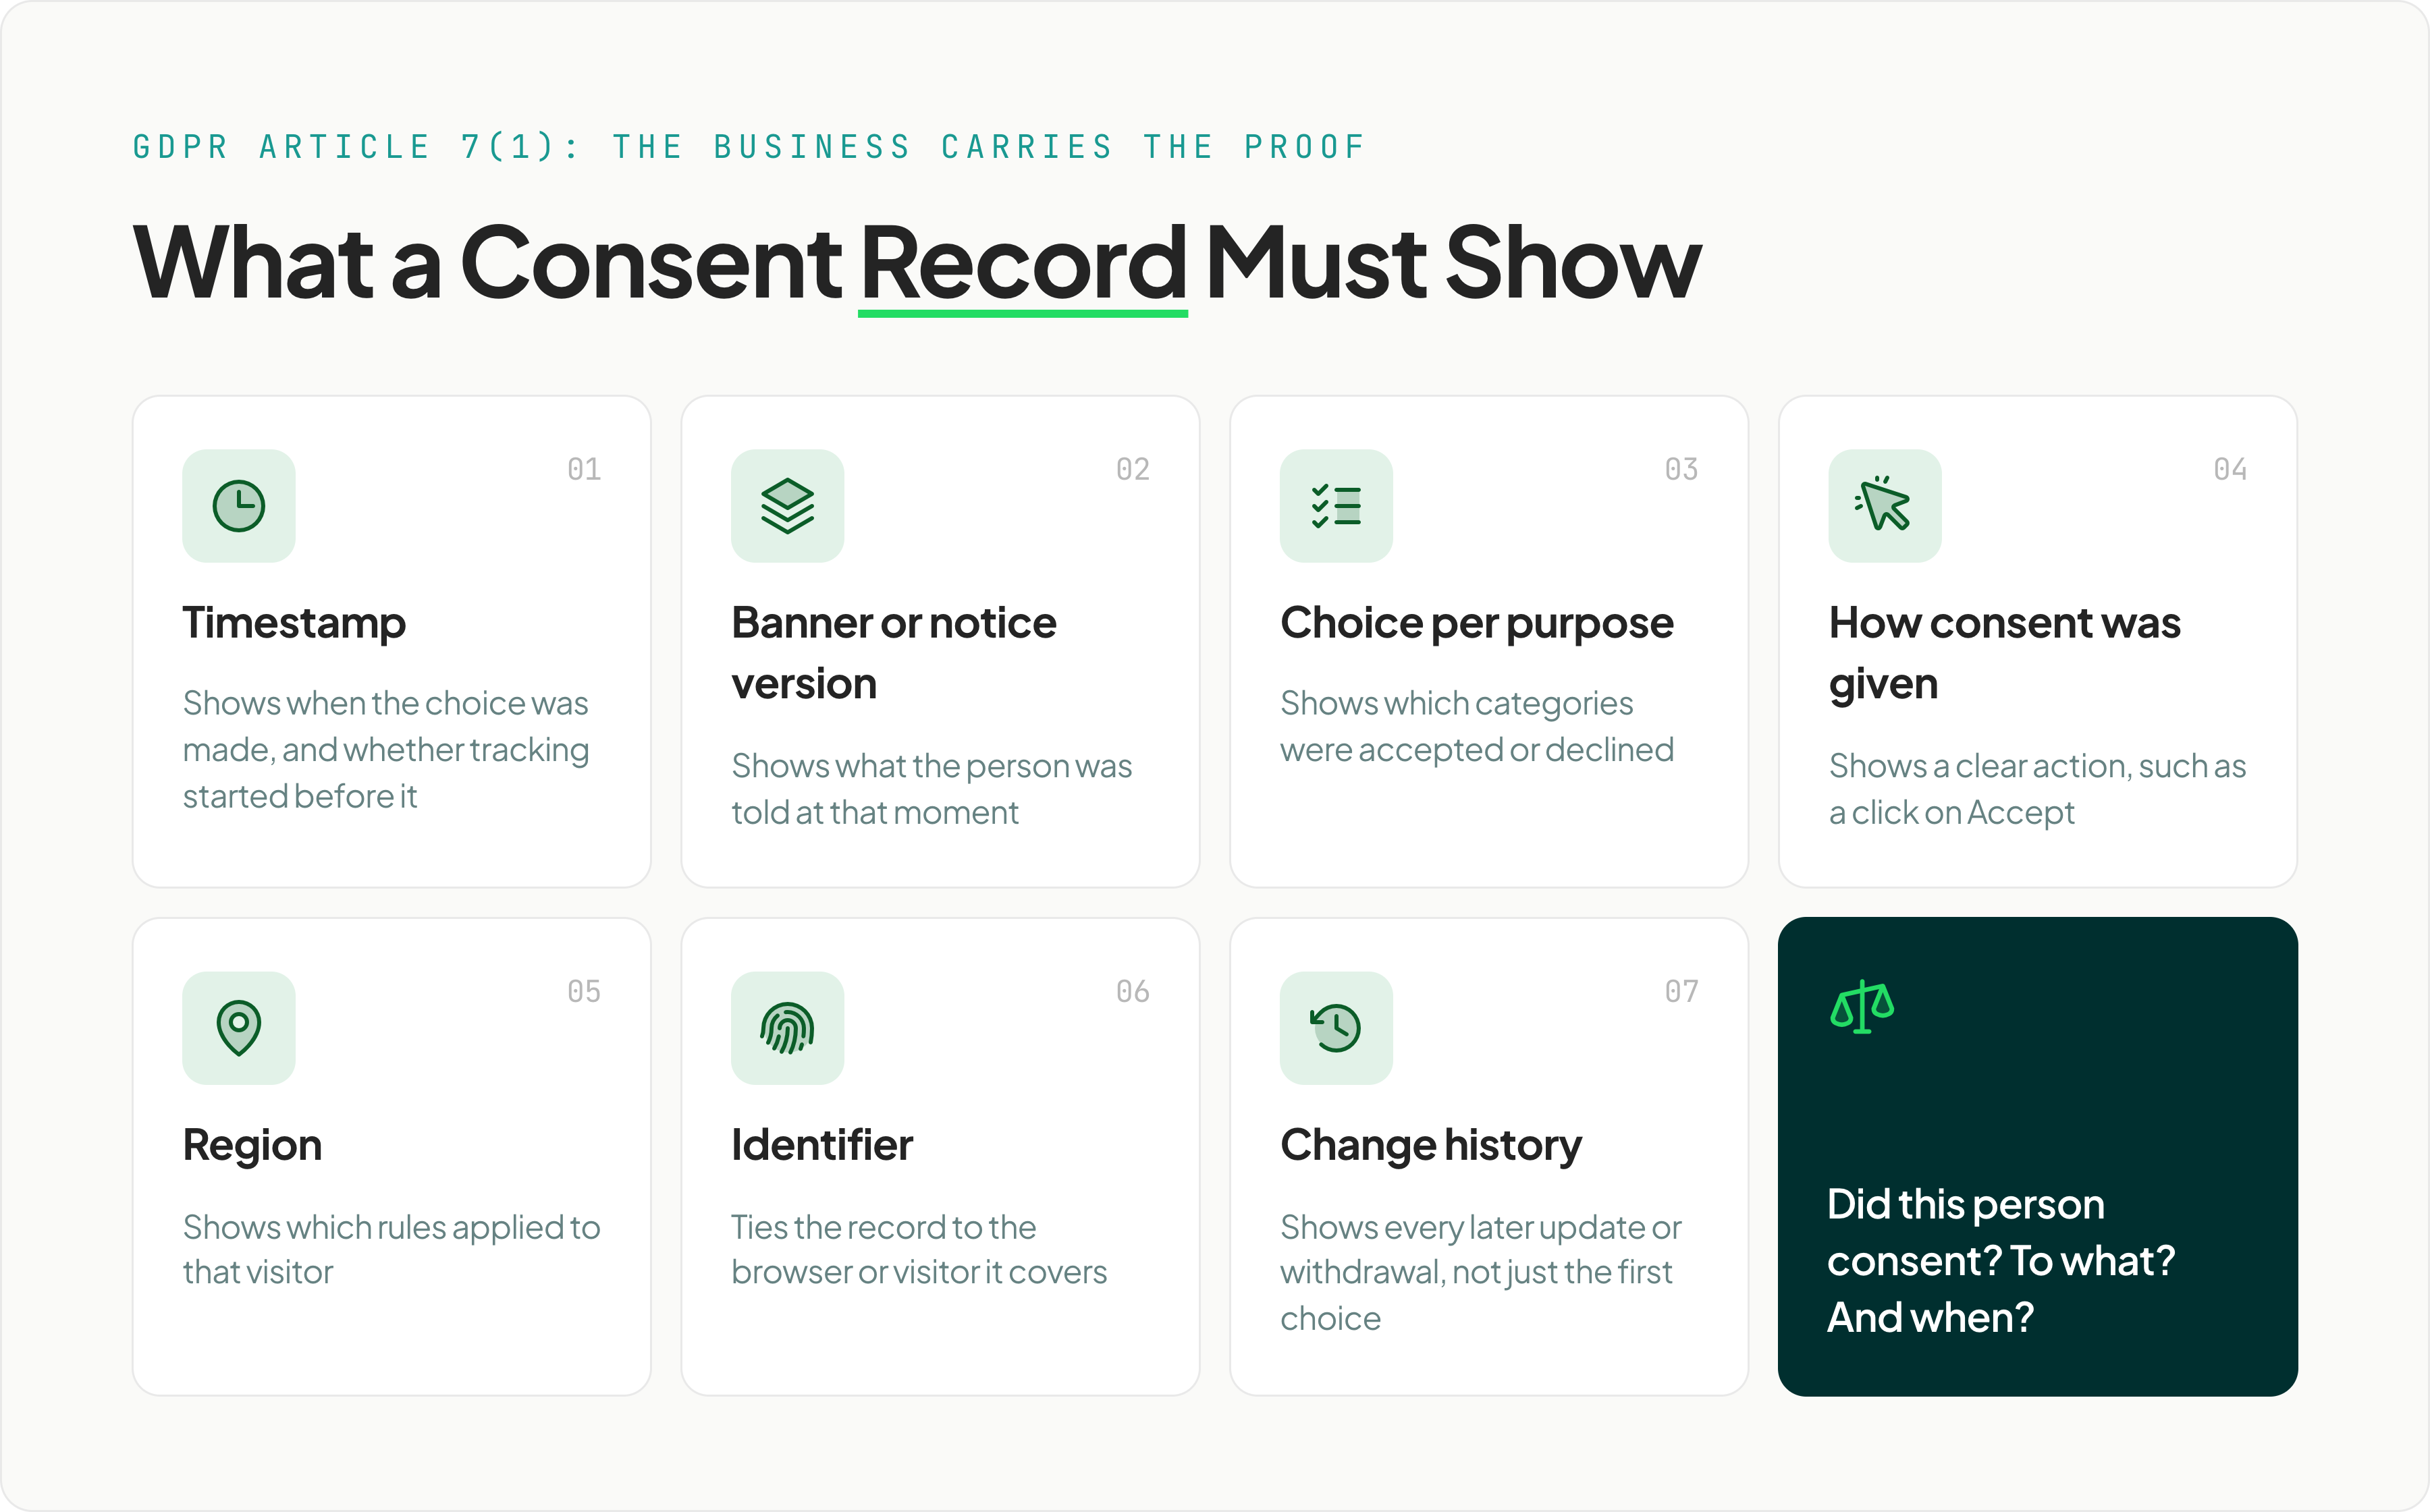Click the history clock icon on Change history

[1336, 1028]
